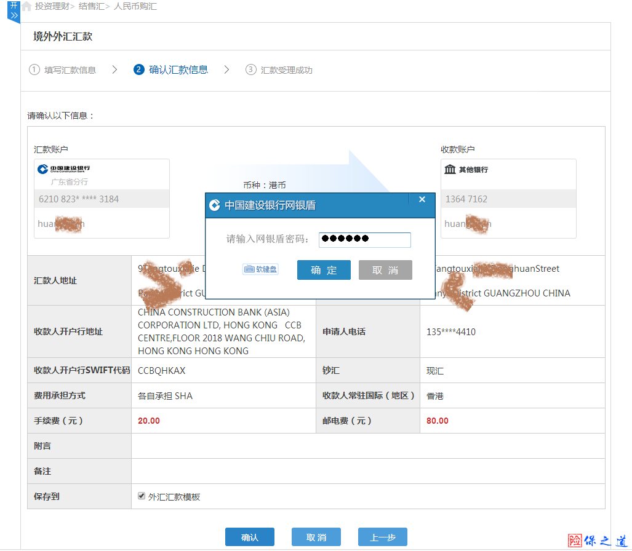Select the payee region value 香港
The image size is (632, 551).
click(435, 396)
